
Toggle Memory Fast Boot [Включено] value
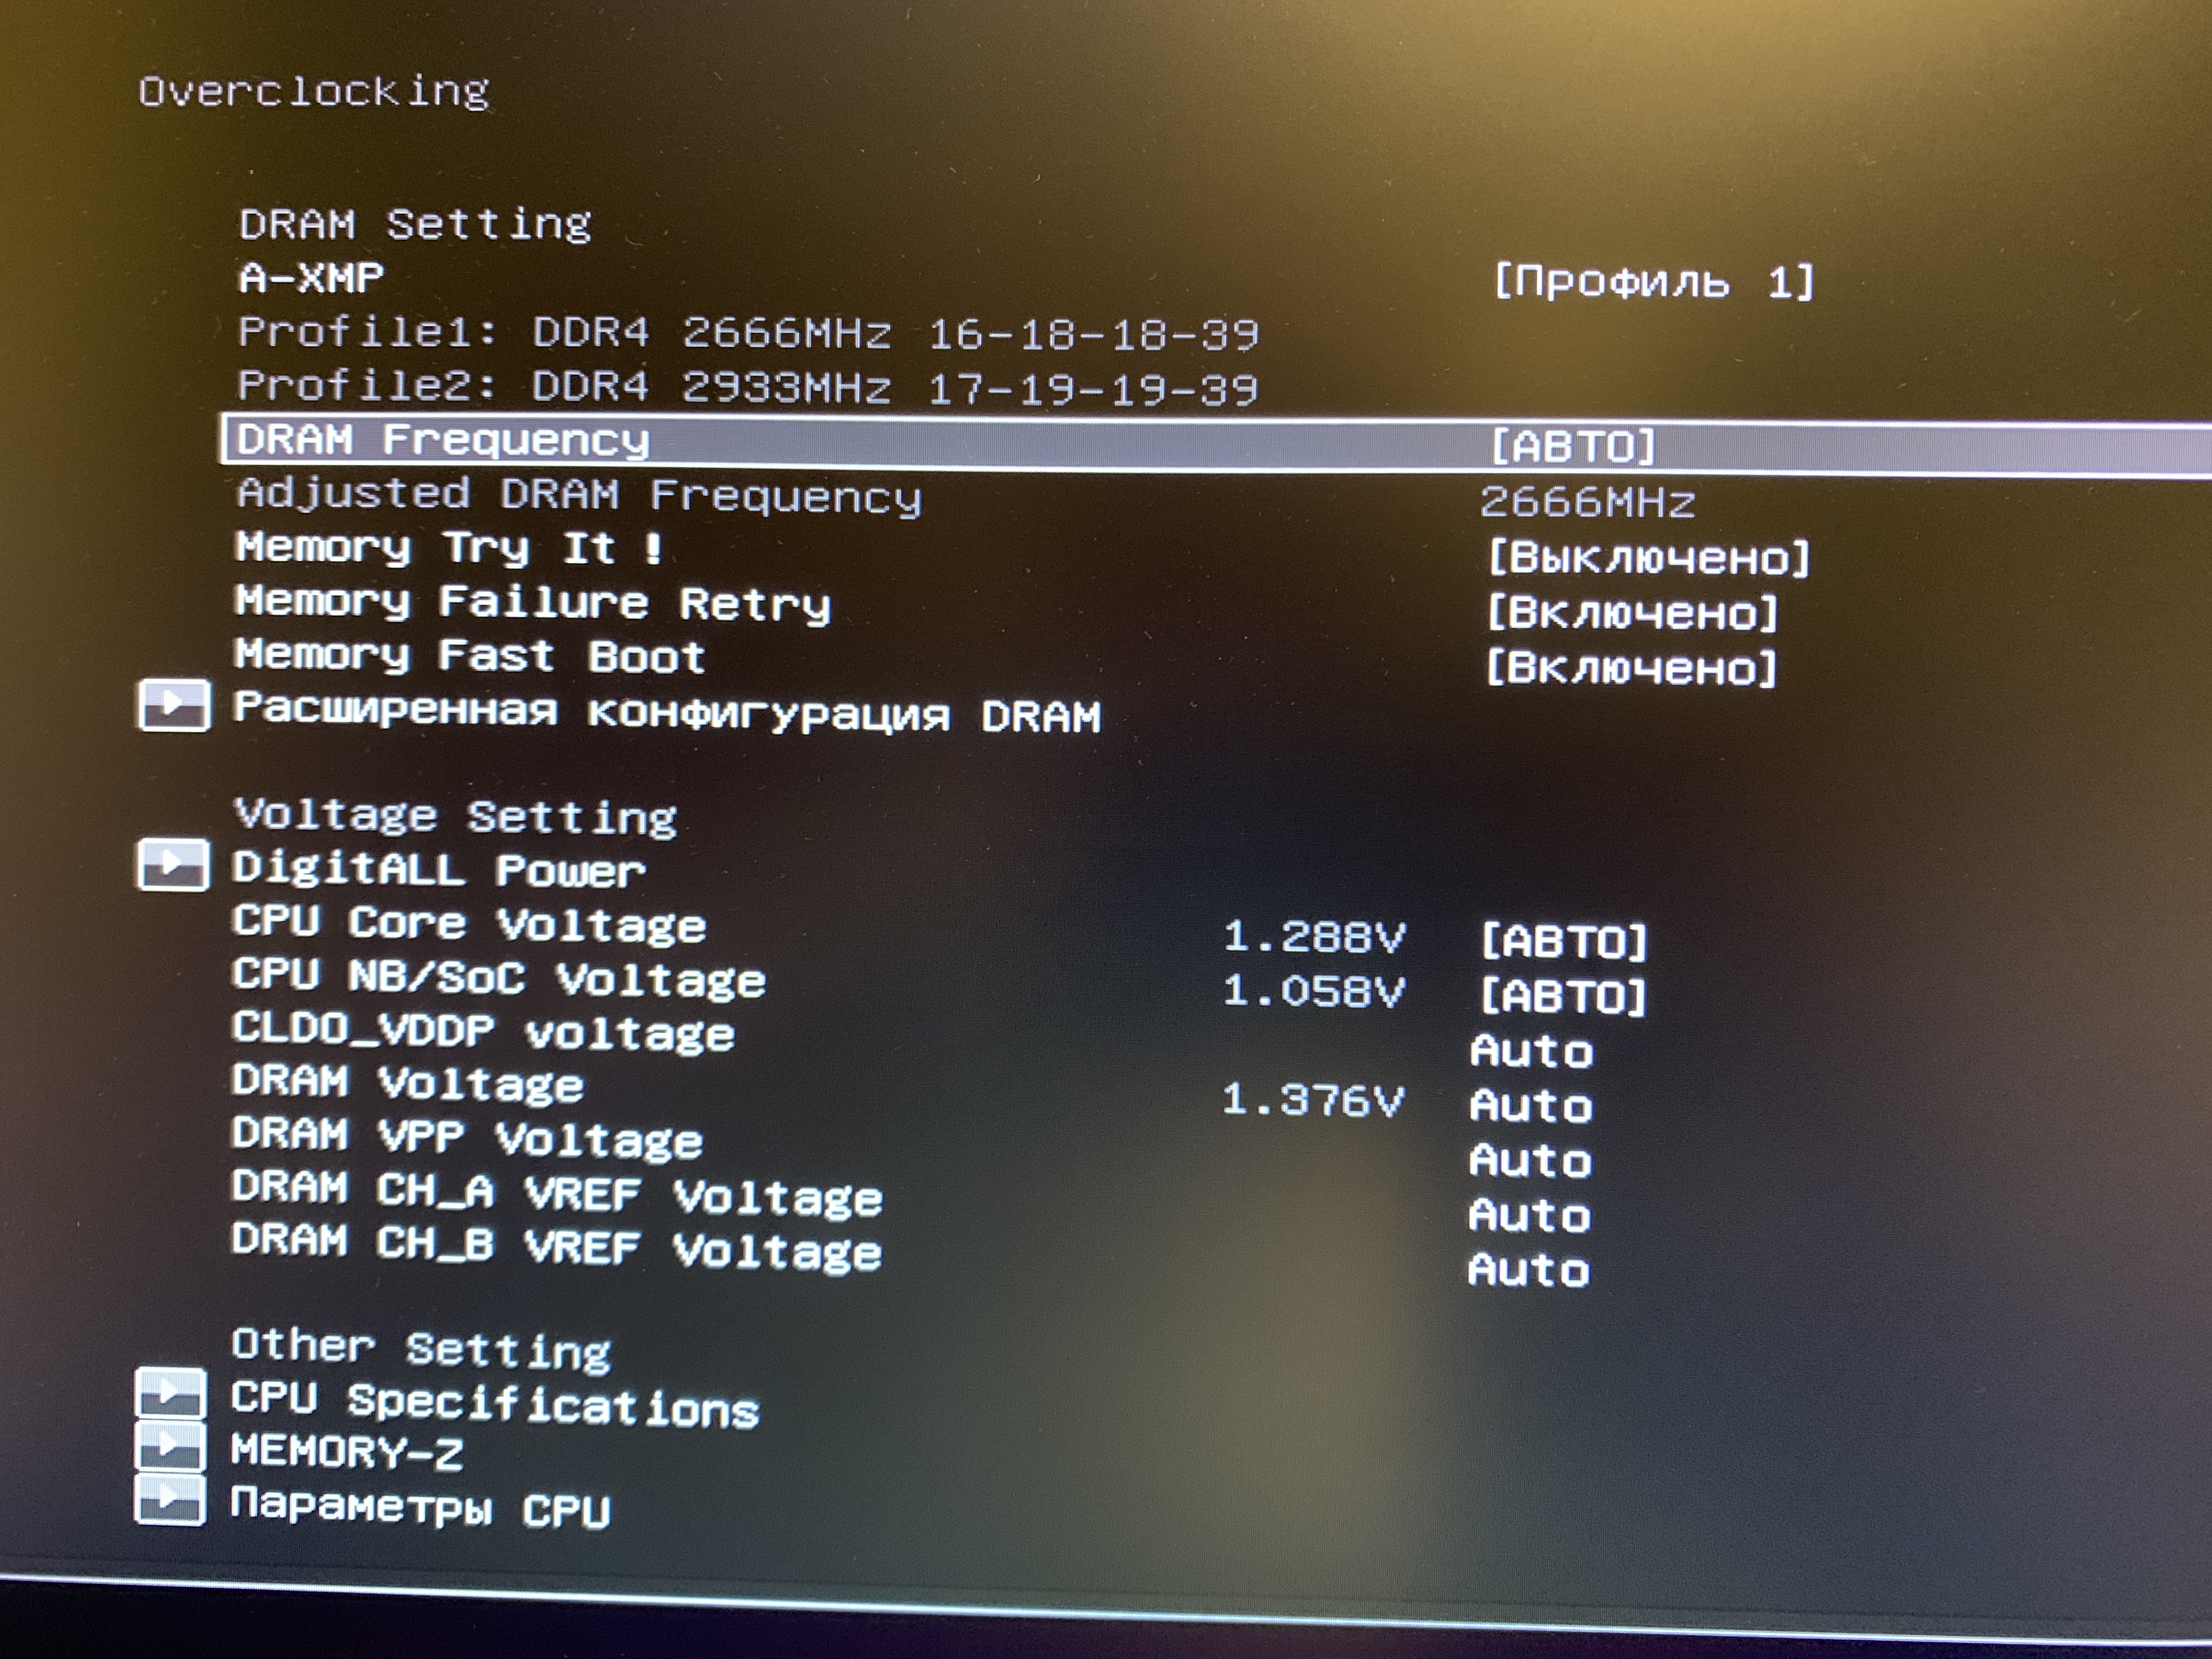1632,667
